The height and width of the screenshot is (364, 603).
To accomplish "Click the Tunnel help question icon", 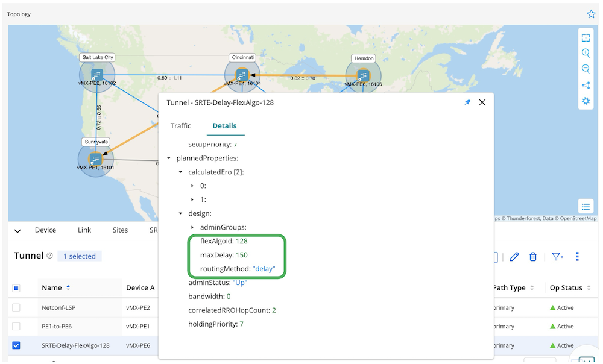I will 49,256.
